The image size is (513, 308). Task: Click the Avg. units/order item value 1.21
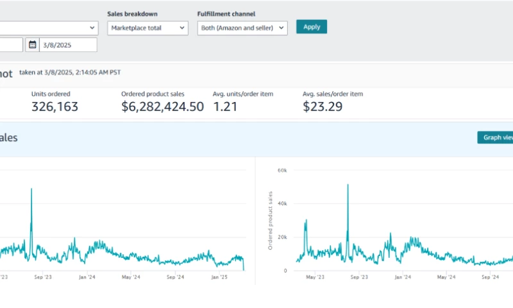225,107
